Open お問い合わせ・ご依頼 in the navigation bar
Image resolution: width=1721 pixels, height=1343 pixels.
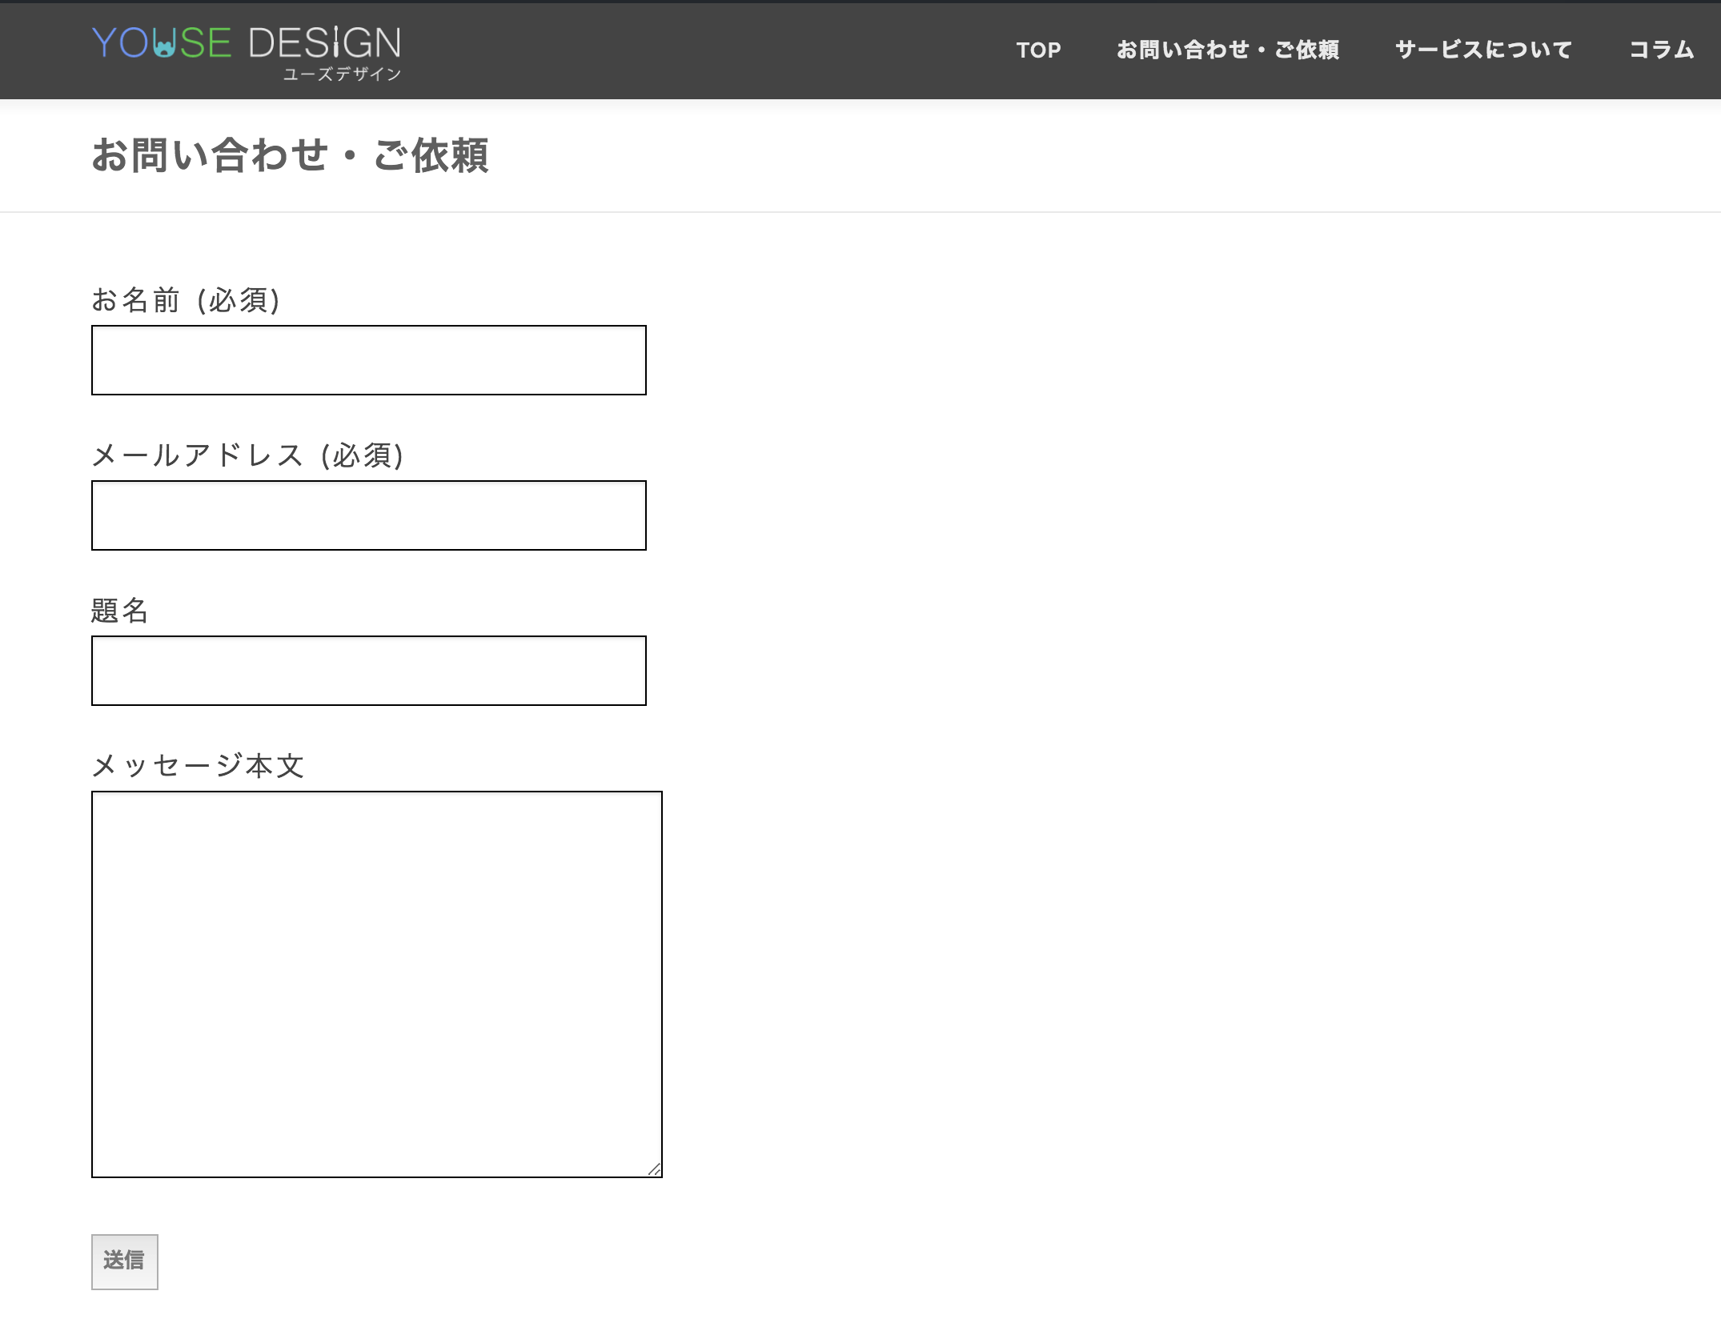pyautogui.click(x=1228, y=50)
